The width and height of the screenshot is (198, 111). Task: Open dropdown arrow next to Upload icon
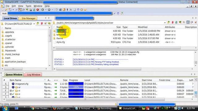point(52,10)
